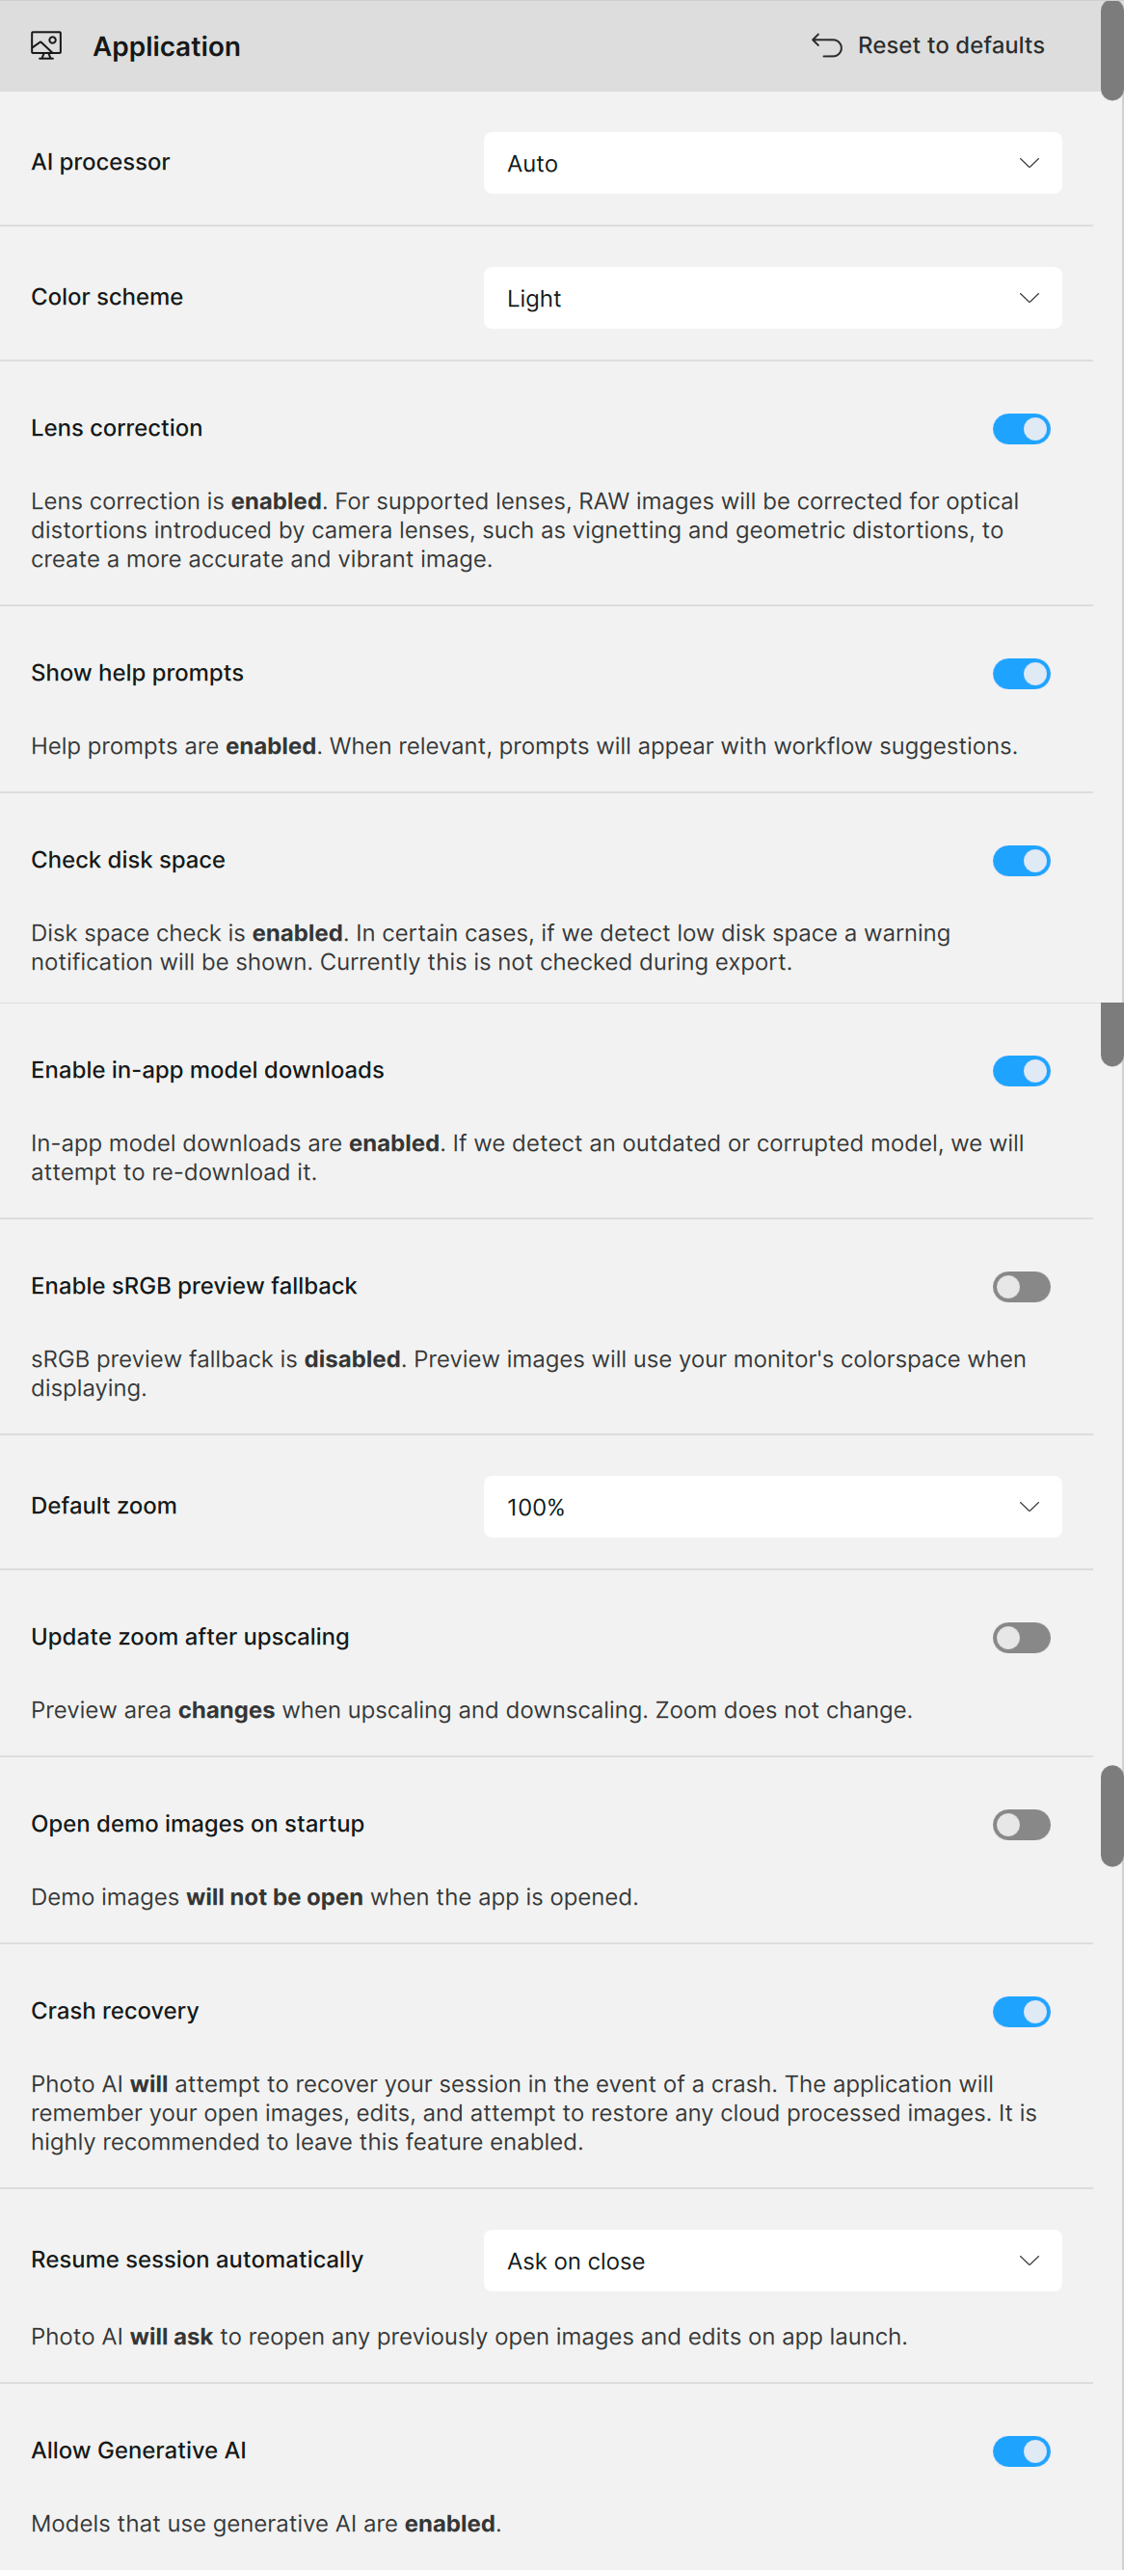The width and height of the screenshot is (1124, 2570).
Task: Turn on Update zoom after upscaling
Action: (x=1021, y=1638)
